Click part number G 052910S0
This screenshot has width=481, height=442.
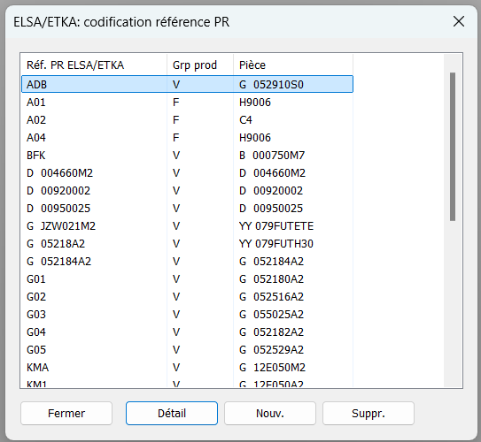pyautogui.click(x=271, y=85)
